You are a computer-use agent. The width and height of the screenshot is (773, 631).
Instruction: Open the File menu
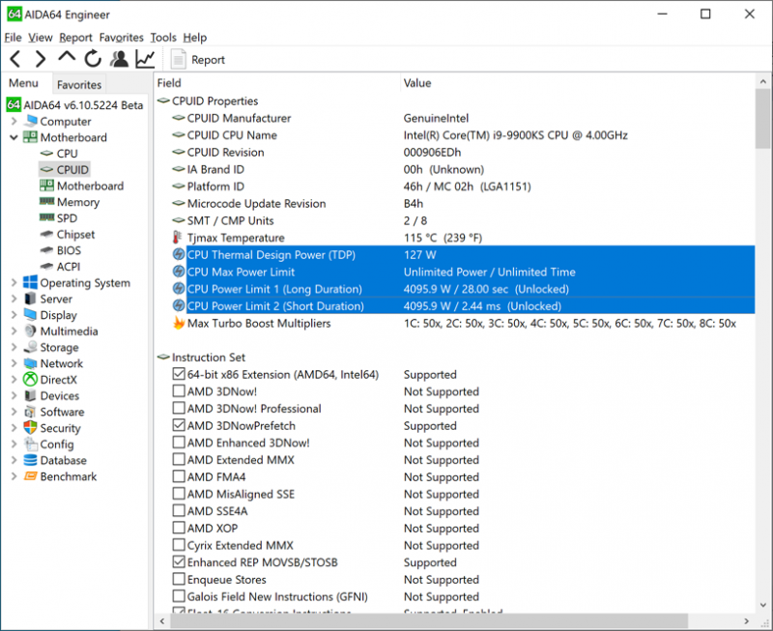13,38
